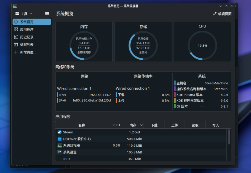Click the 历史记录 chart icon in the sidebar

tap(16, 37)
